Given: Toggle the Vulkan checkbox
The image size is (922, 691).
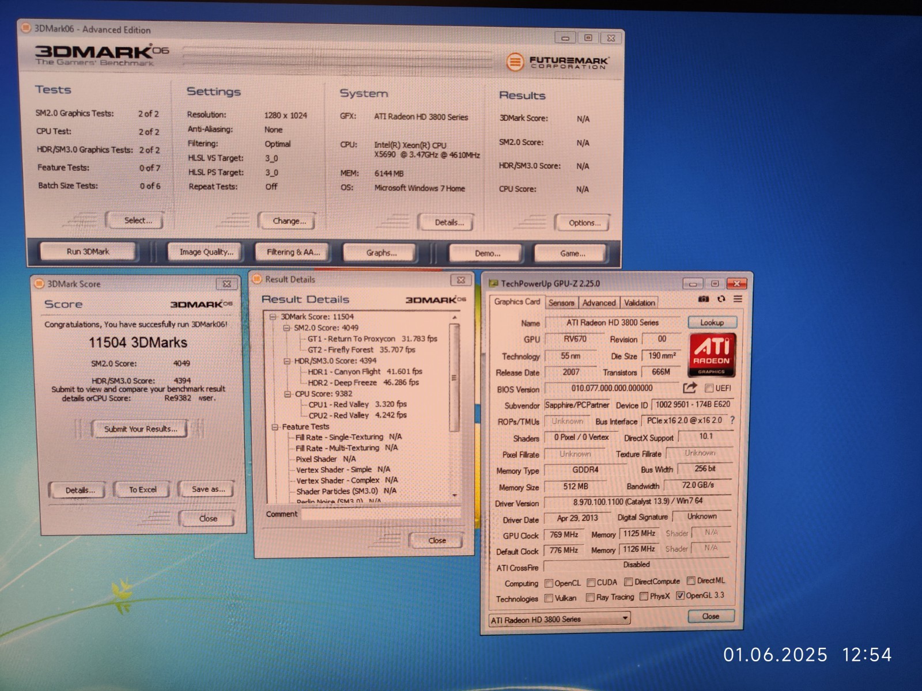Looking at the screenshot, I should 549,598.
